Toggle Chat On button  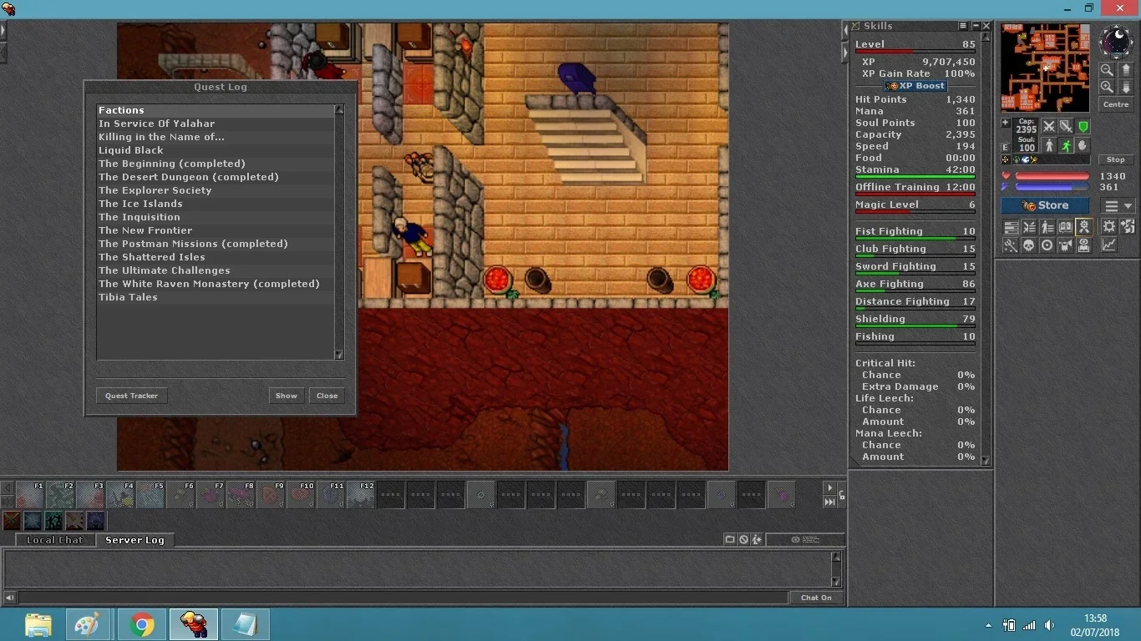tap(816, 598)
